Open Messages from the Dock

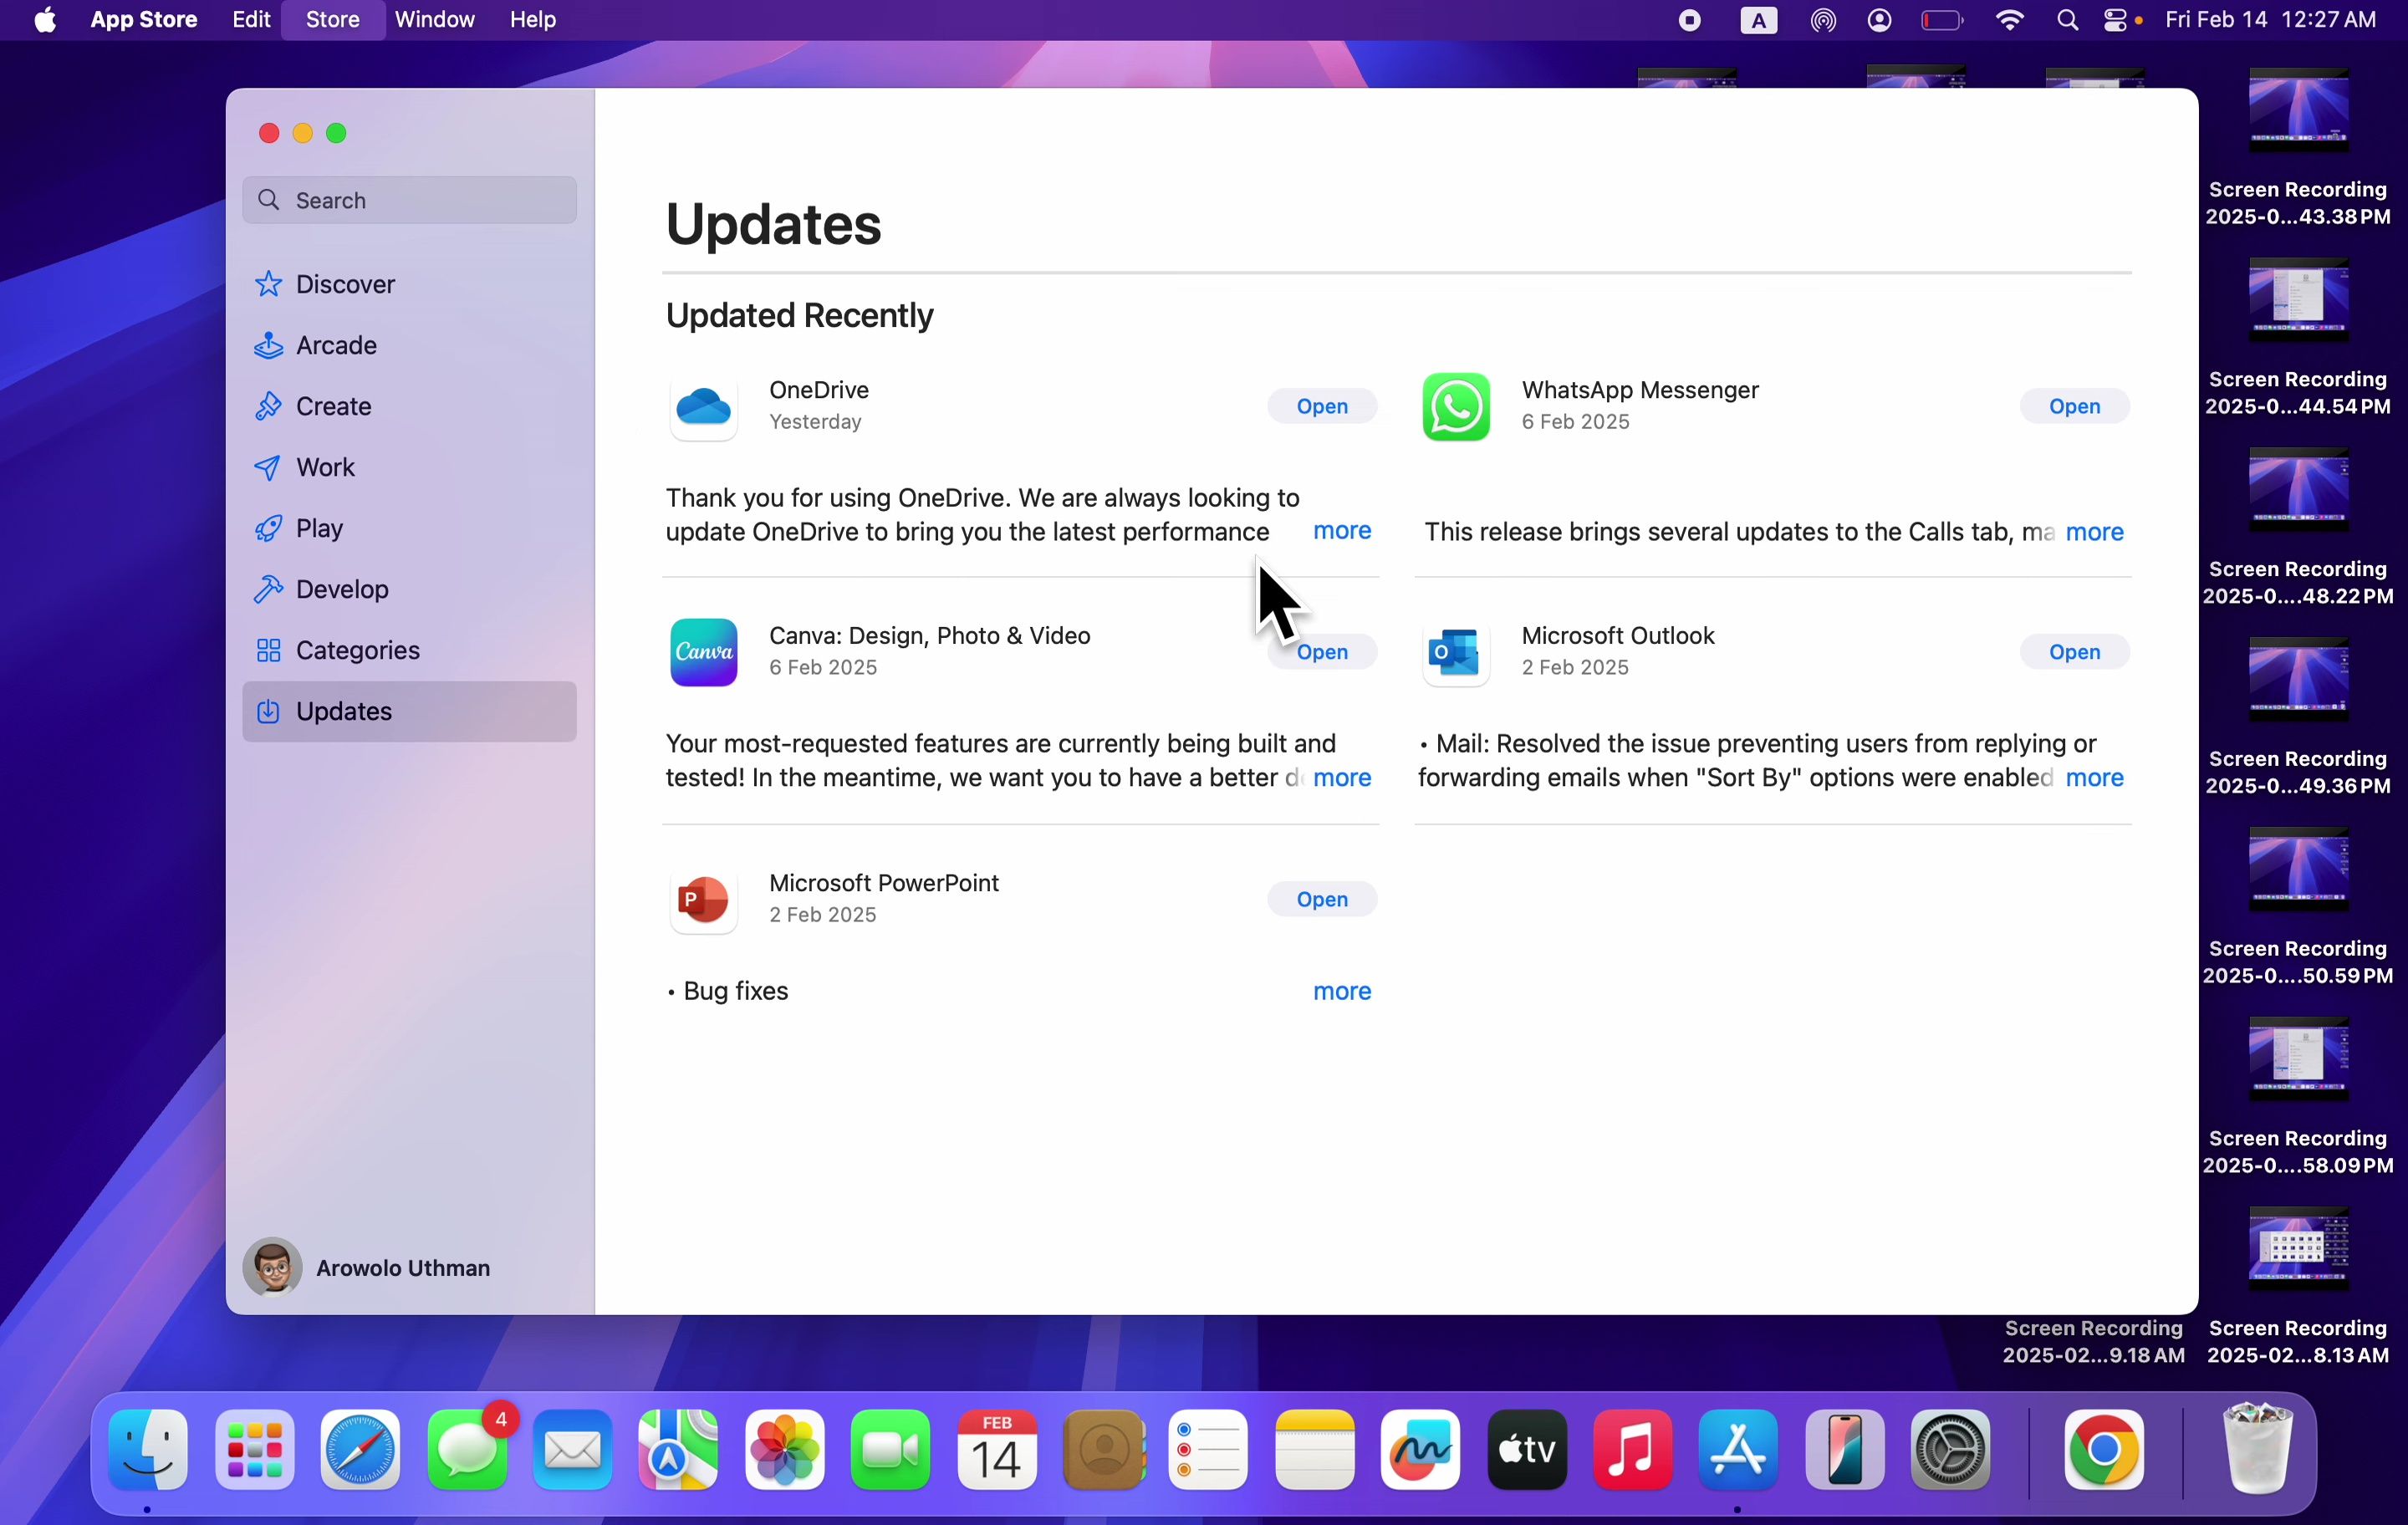coord(467,1450)
